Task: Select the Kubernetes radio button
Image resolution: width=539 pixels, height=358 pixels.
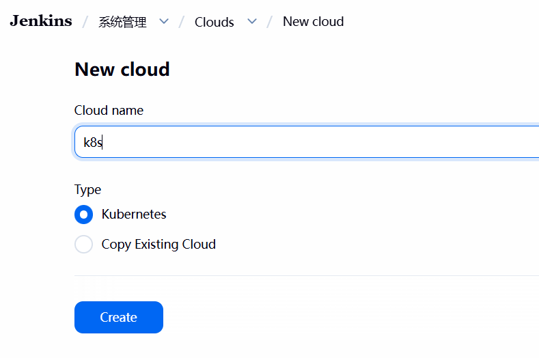Action: coord(83,215)
